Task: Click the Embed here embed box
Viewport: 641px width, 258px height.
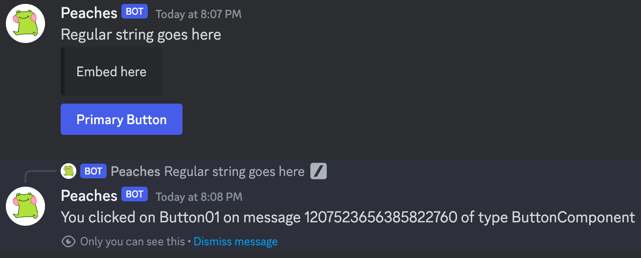Action: click(112, 71)
